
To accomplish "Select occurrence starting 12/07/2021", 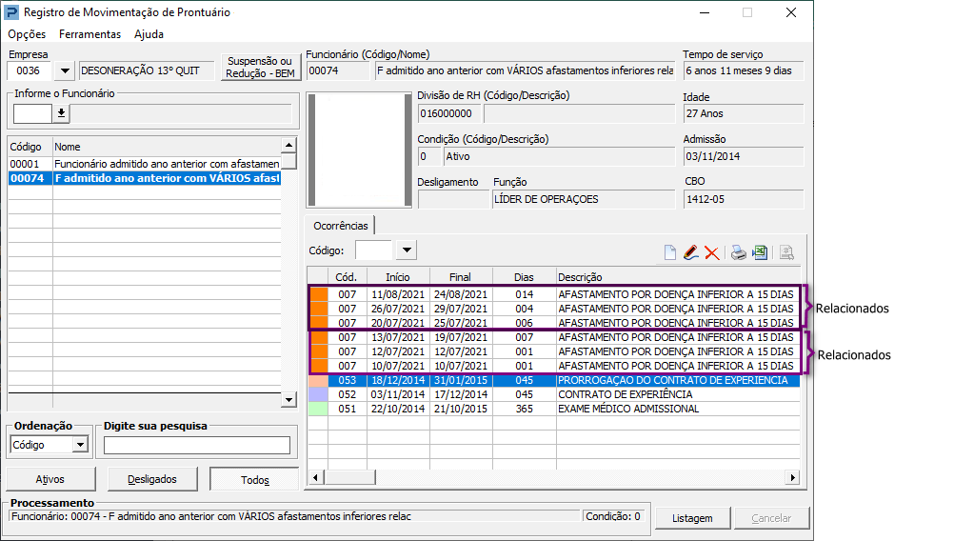I will point(554,351).
